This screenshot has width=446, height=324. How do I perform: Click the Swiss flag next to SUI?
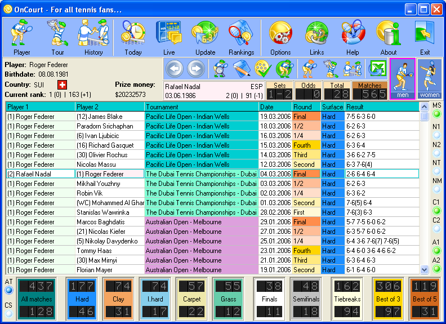[62, 85]
